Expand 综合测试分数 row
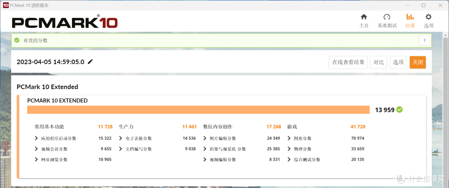 pyautogui.click(x=289, y=159)
